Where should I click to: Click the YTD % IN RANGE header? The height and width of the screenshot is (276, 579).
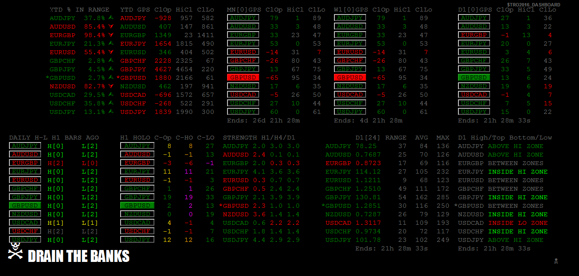tap(79, 9)
